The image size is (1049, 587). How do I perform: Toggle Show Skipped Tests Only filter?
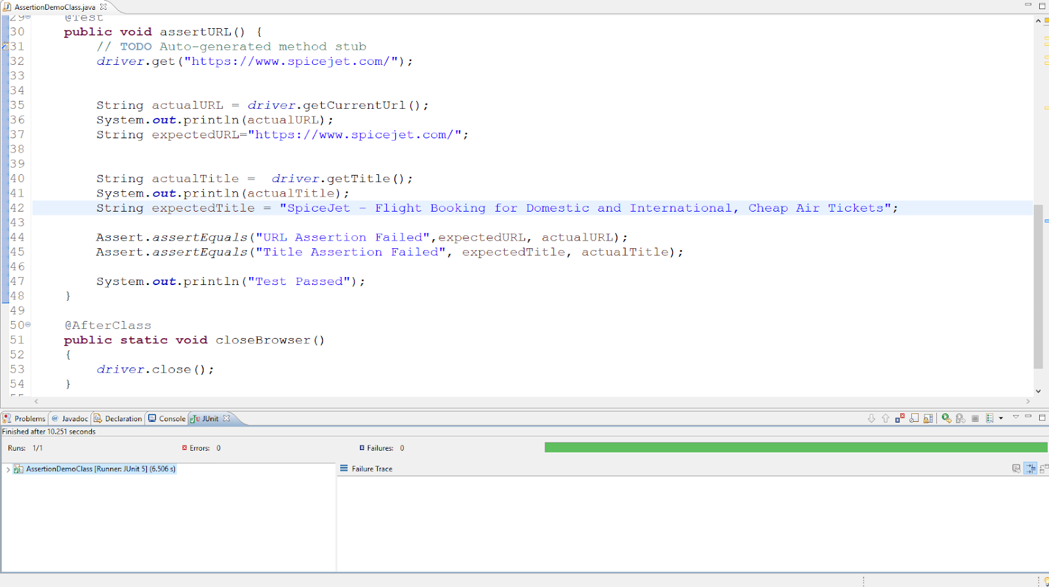pyautogui.click(x=914, y=418)
